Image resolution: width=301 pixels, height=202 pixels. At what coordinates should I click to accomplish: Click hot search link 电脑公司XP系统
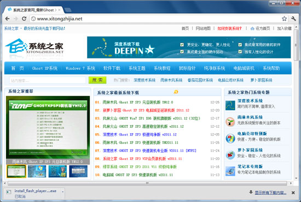point(231,80)
